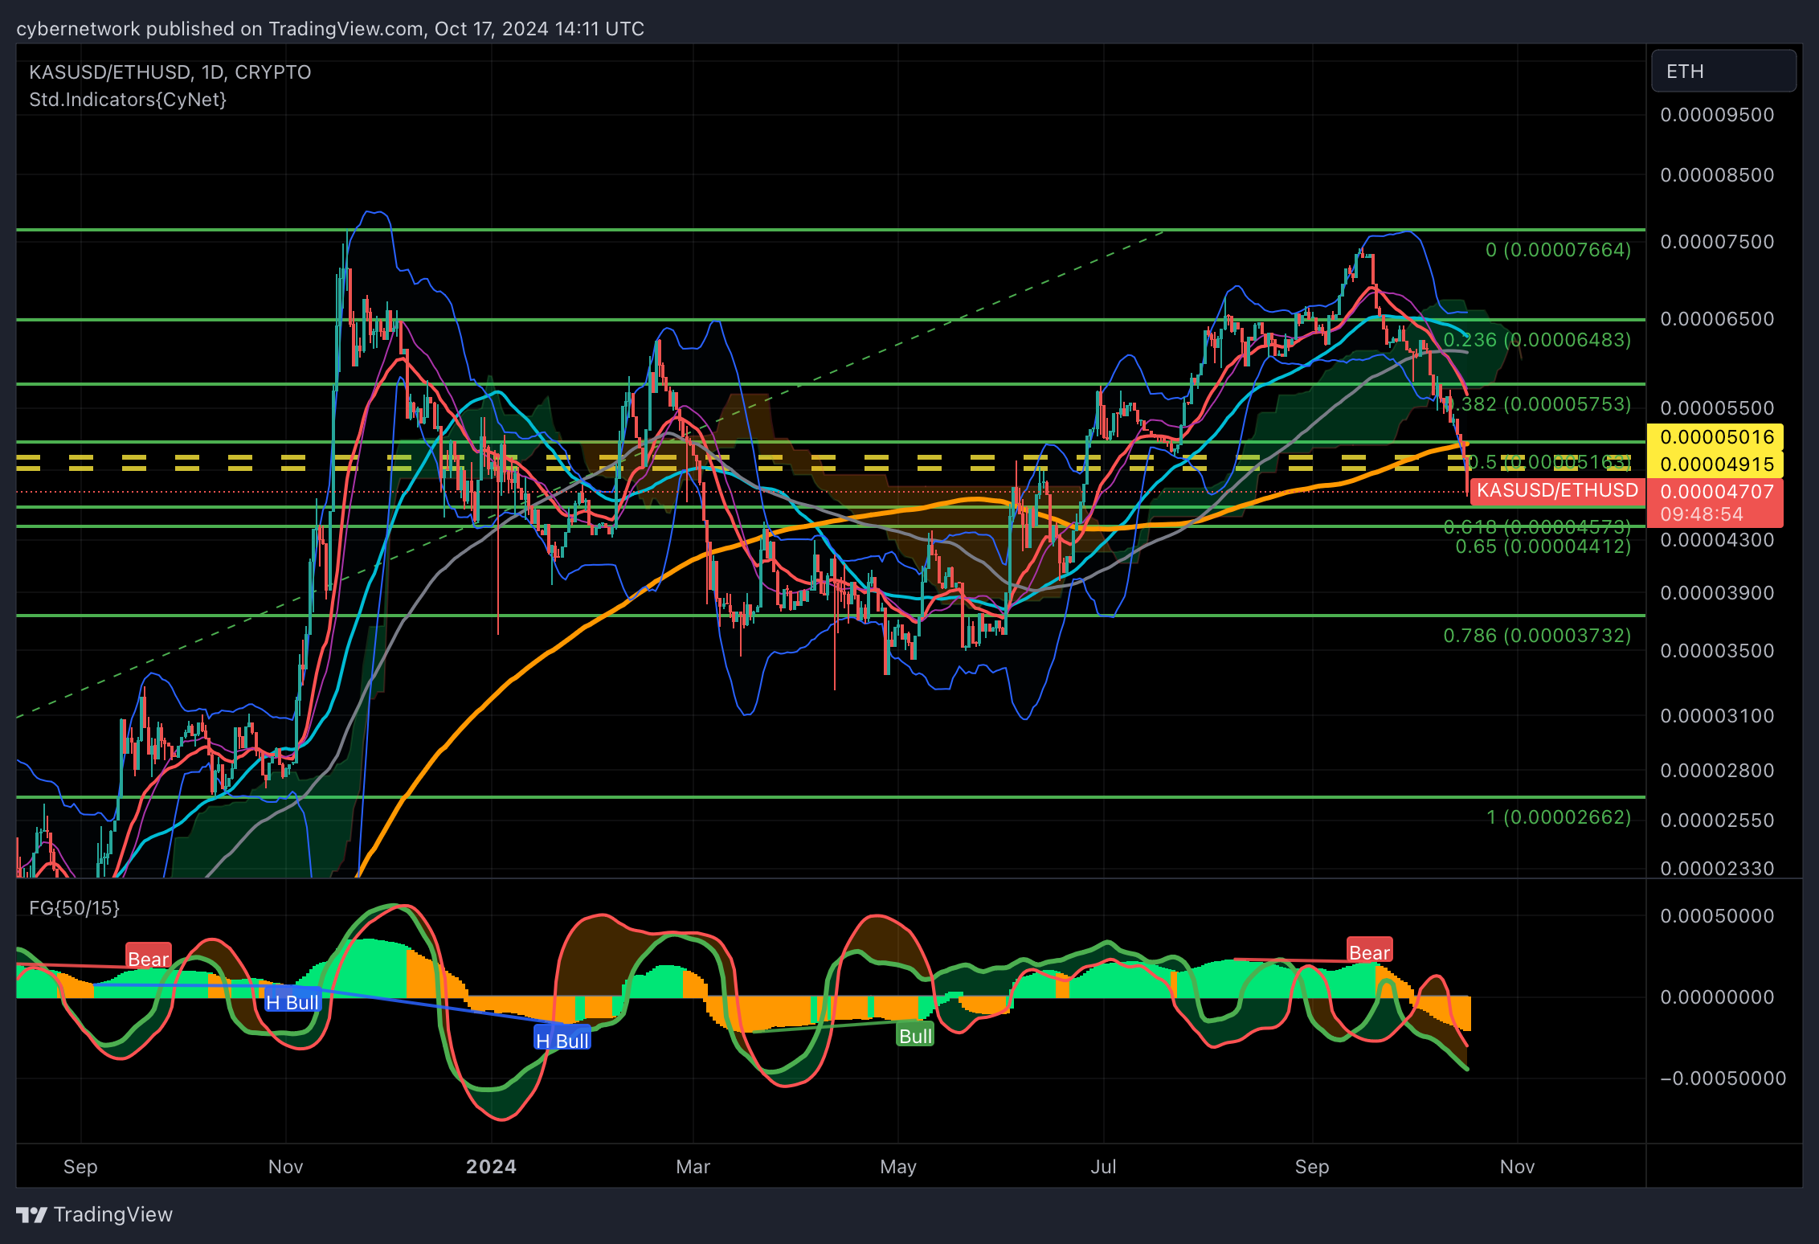Viewport: 1819px width, 1244px height.
Task: Click the KASUSD/ETHUSD price label tag
Action: (1557, 490)
